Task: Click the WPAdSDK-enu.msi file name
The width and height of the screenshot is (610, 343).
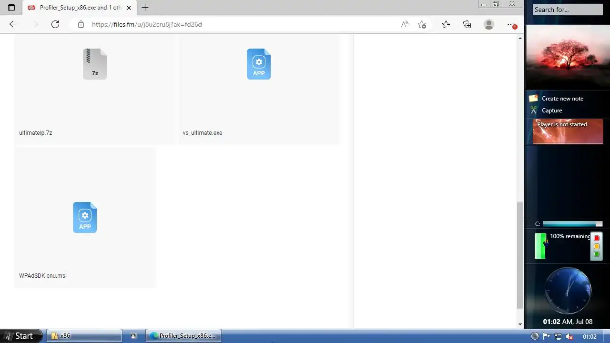Action: coord(43,276)
